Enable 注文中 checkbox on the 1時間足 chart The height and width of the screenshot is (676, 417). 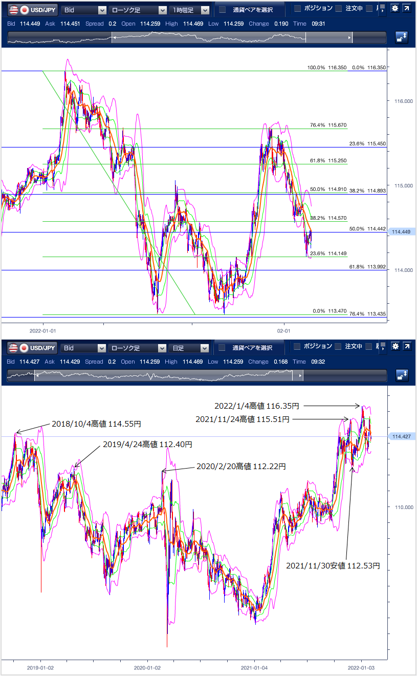338,9
